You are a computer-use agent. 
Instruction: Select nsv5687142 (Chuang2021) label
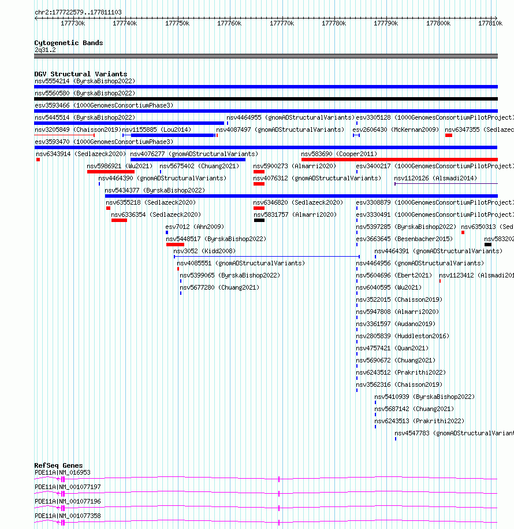(x=414, y=409)
